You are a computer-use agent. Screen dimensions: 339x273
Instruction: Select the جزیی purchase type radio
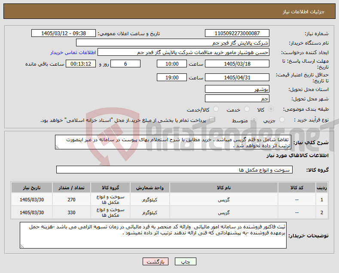[282, 119]
